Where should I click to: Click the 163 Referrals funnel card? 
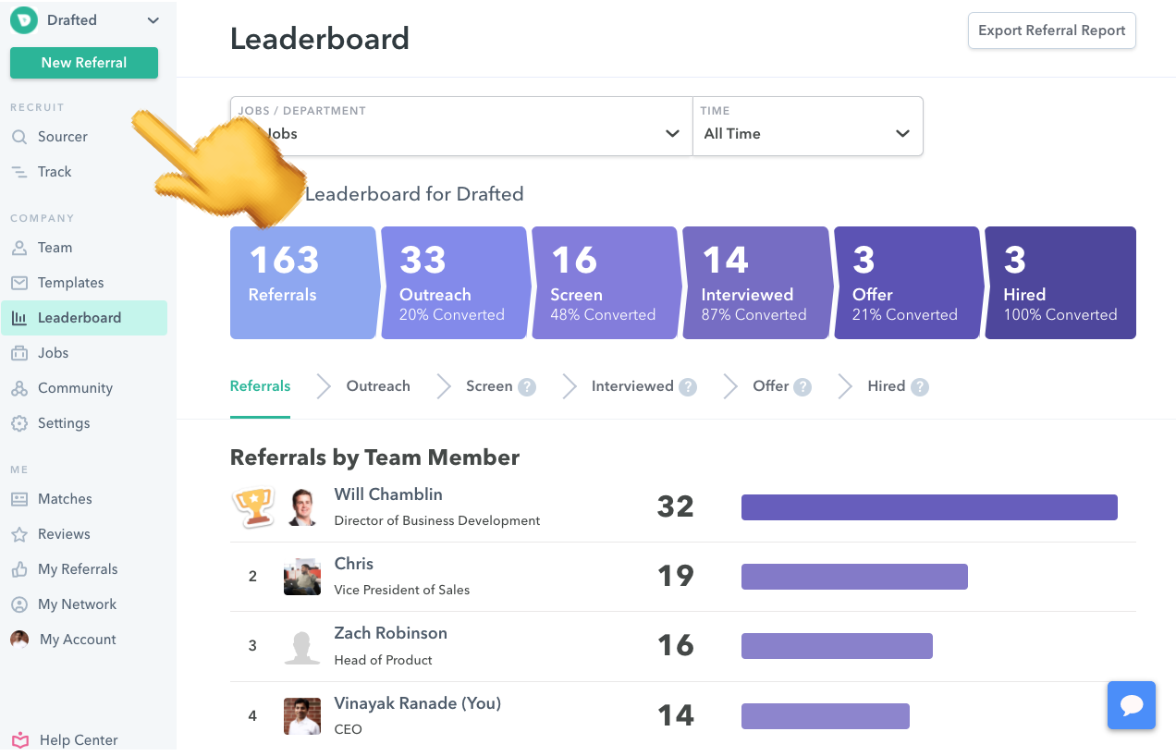303,283
